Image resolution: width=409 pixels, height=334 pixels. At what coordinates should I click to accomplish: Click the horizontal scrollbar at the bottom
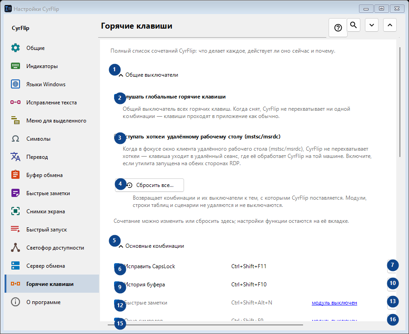[205, 325]
